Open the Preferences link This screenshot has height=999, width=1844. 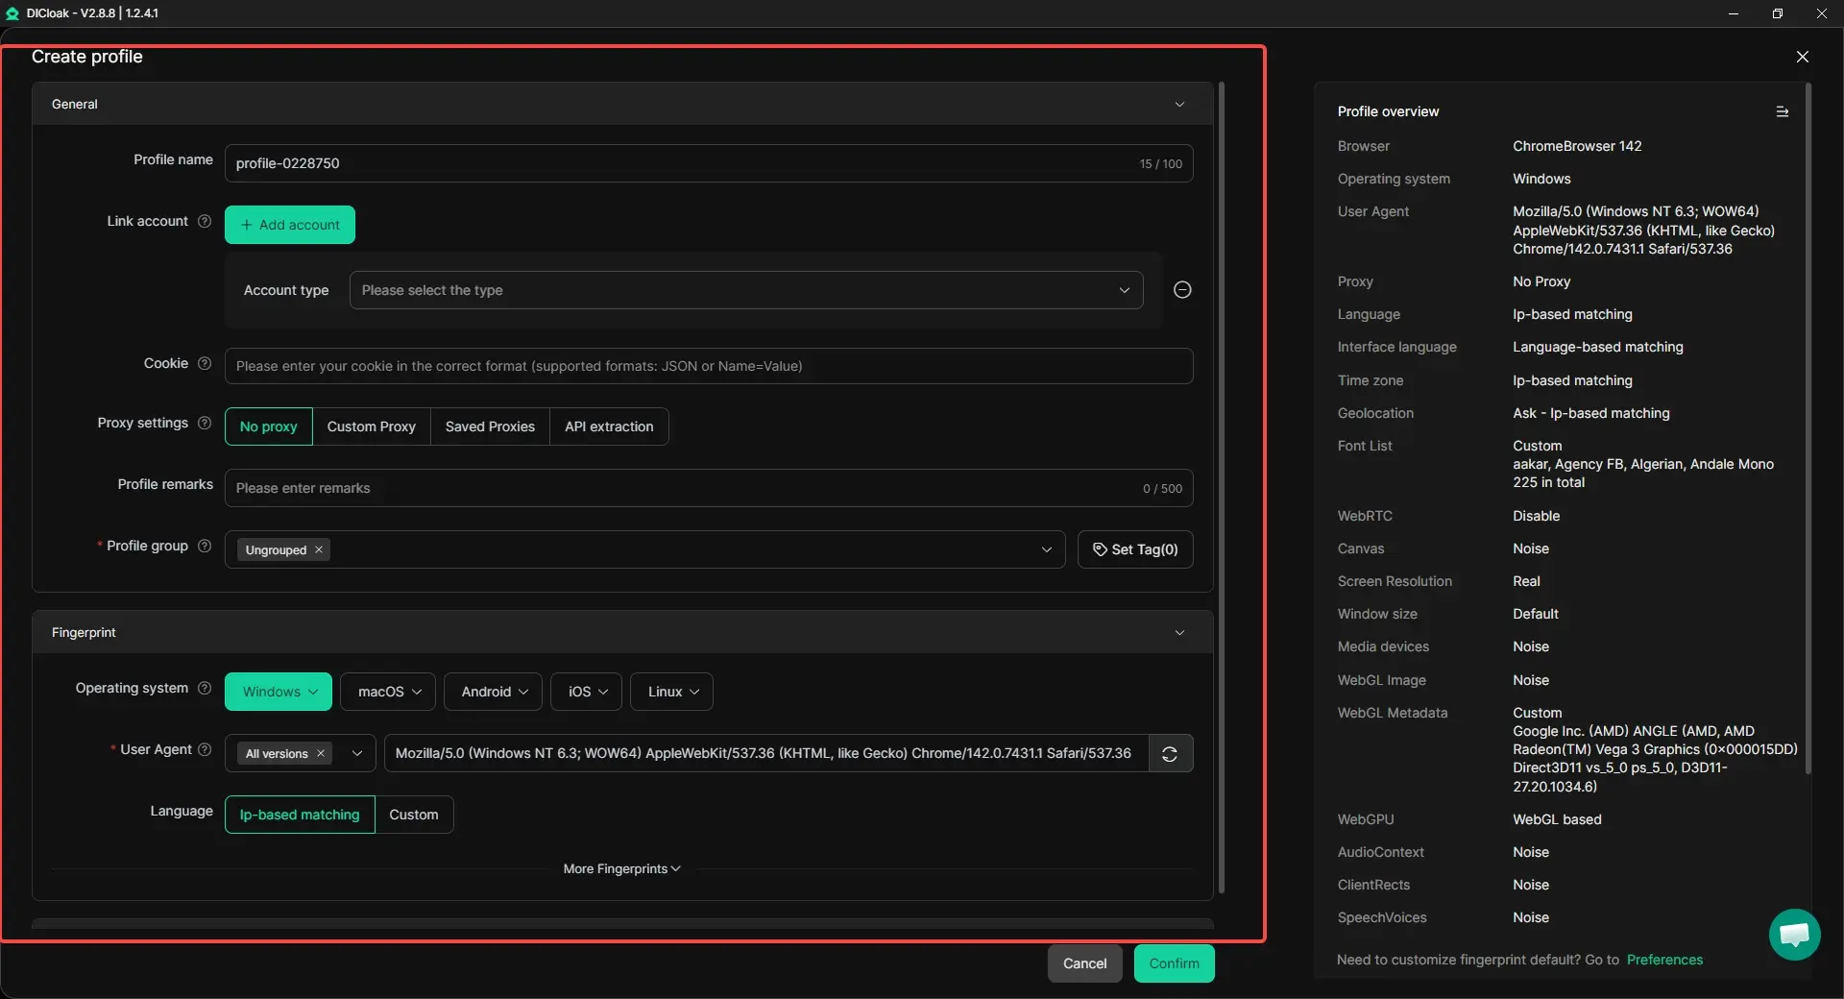click(x=1663, y=960)
